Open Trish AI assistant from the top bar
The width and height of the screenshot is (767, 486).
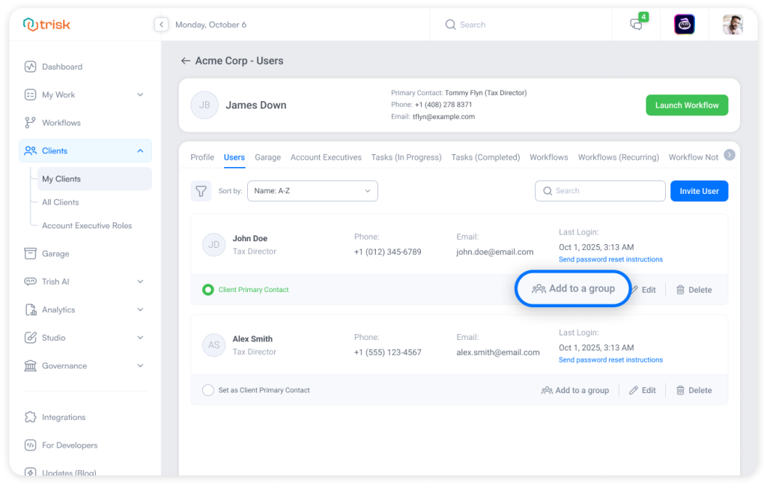point(683,24)
